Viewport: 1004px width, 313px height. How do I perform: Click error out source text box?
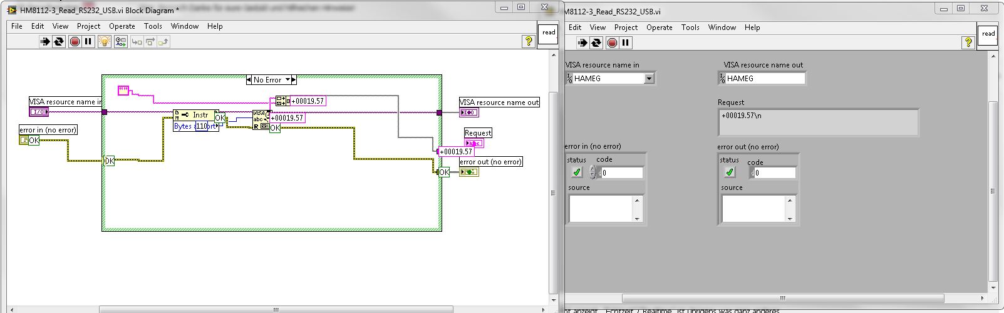(754, 209)
